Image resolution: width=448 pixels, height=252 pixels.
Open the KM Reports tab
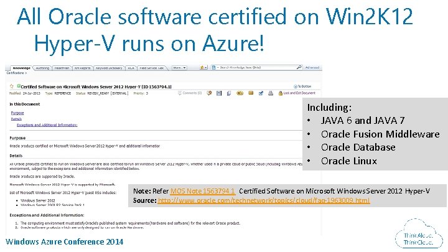point(82,68)
